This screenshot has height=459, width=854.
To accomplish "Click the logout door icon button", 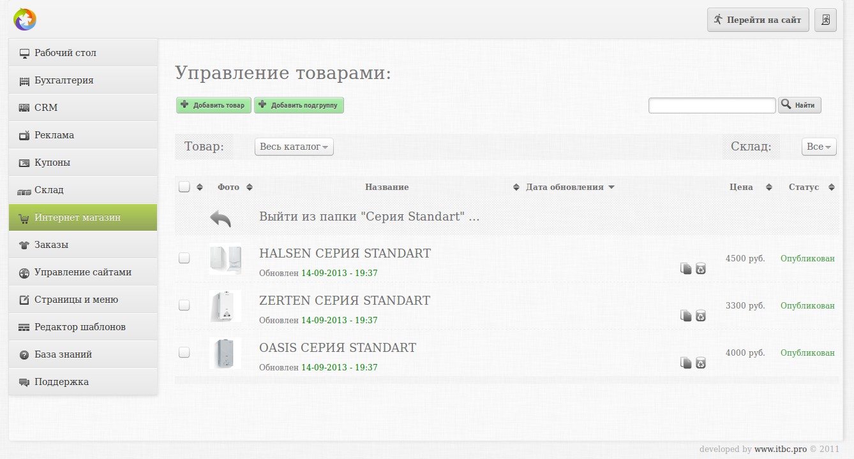I will [x=825, y=20].
